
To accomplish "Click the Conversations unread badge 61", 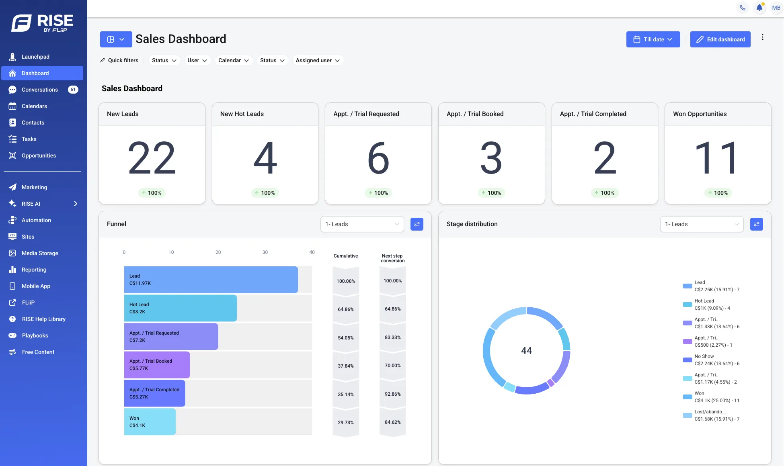I will pos(73,90).
